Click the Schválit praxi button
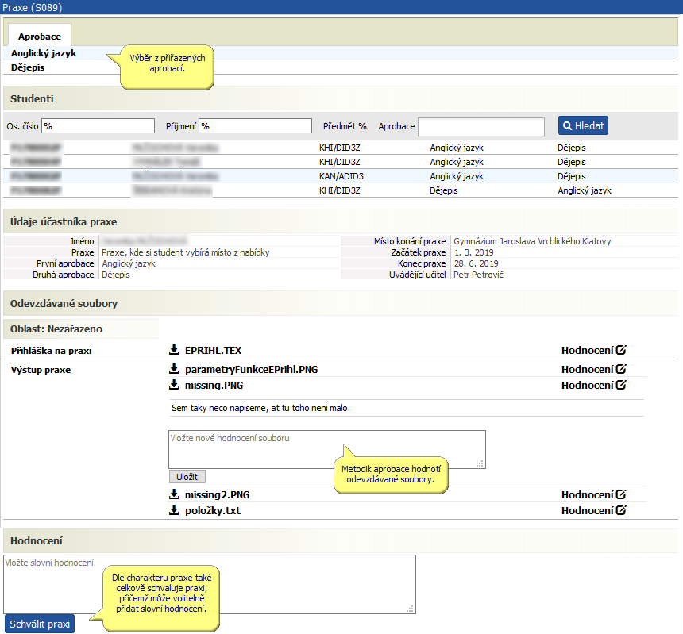The height and width of the screenshot is (634, 683). point(40,624)
